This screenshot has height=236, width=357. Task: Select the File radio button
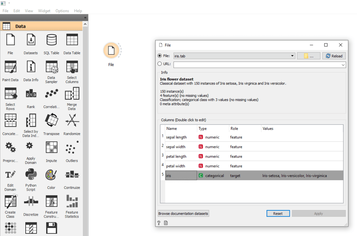tap(159, 56)
